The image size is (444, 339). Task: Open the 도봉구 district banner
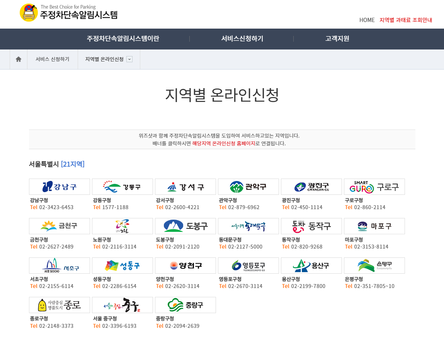tap(185, 226)
